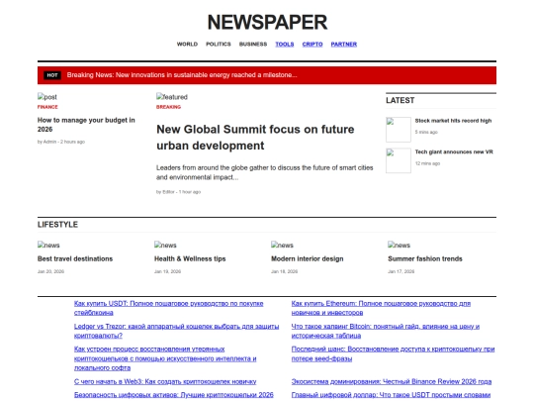Click the '5 mins ago' timestamp
Screen dimensions: 534x401
click(426, 132)
